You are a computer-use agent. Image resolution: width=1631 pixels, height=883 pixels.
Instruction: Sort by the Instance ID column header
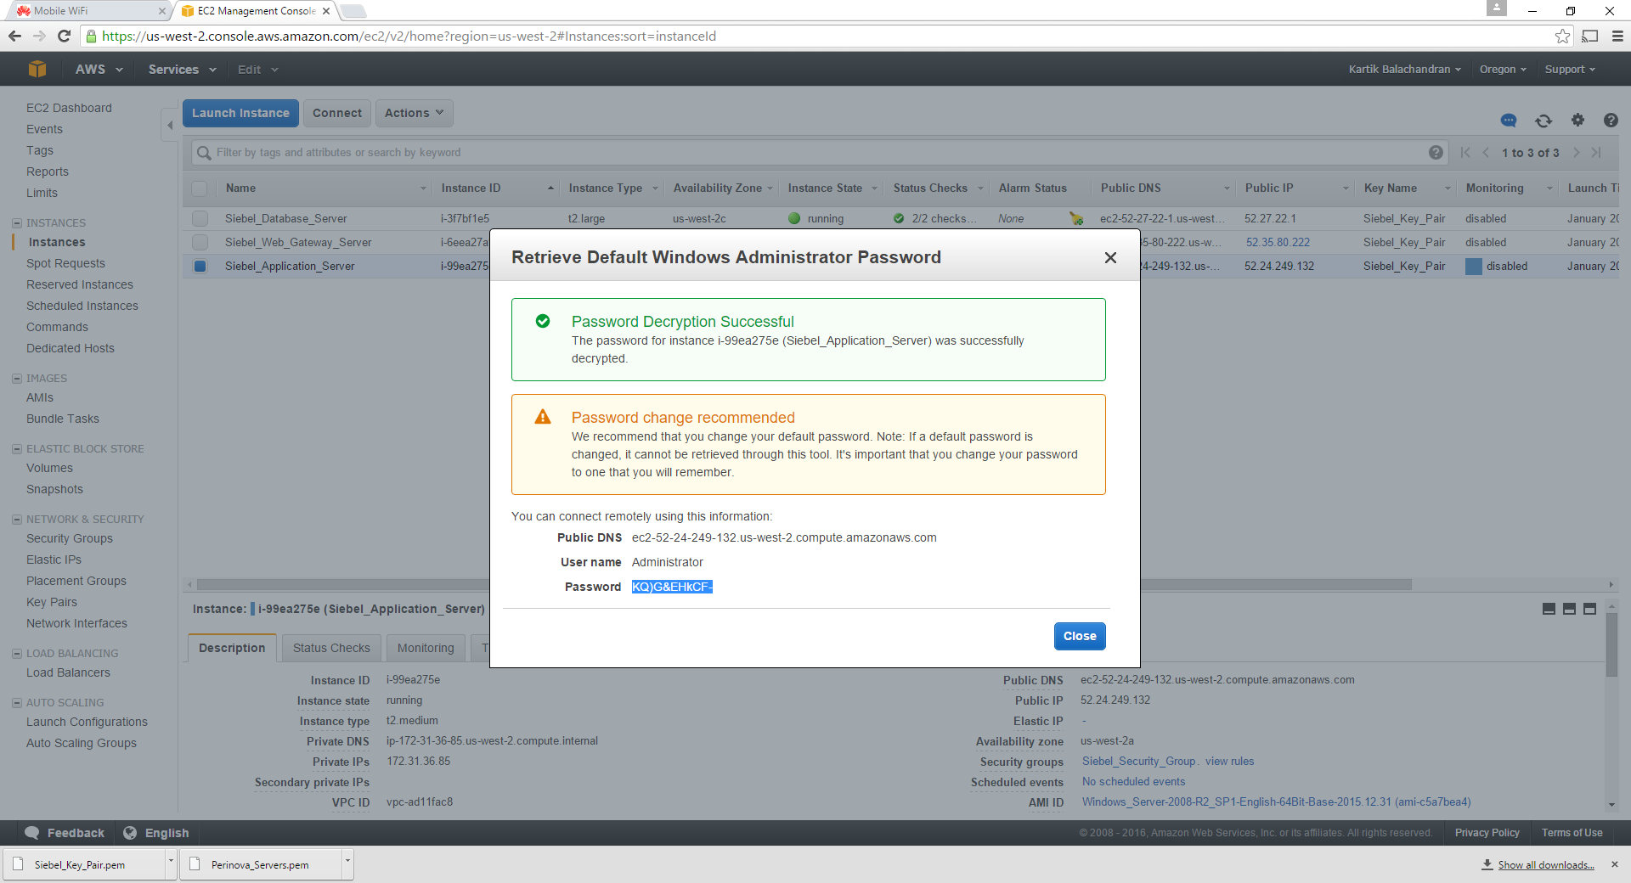(x=498, y=188)
